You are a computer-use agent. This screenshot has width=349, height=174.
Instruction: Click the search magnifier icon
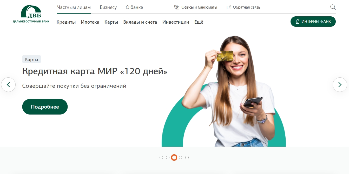coord(333,7)
